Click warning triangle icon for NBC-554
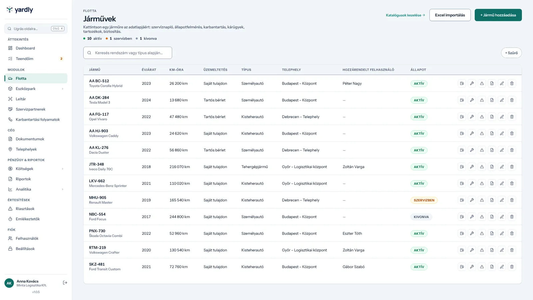Screen dimensions: 533x300 click(482, 217)
